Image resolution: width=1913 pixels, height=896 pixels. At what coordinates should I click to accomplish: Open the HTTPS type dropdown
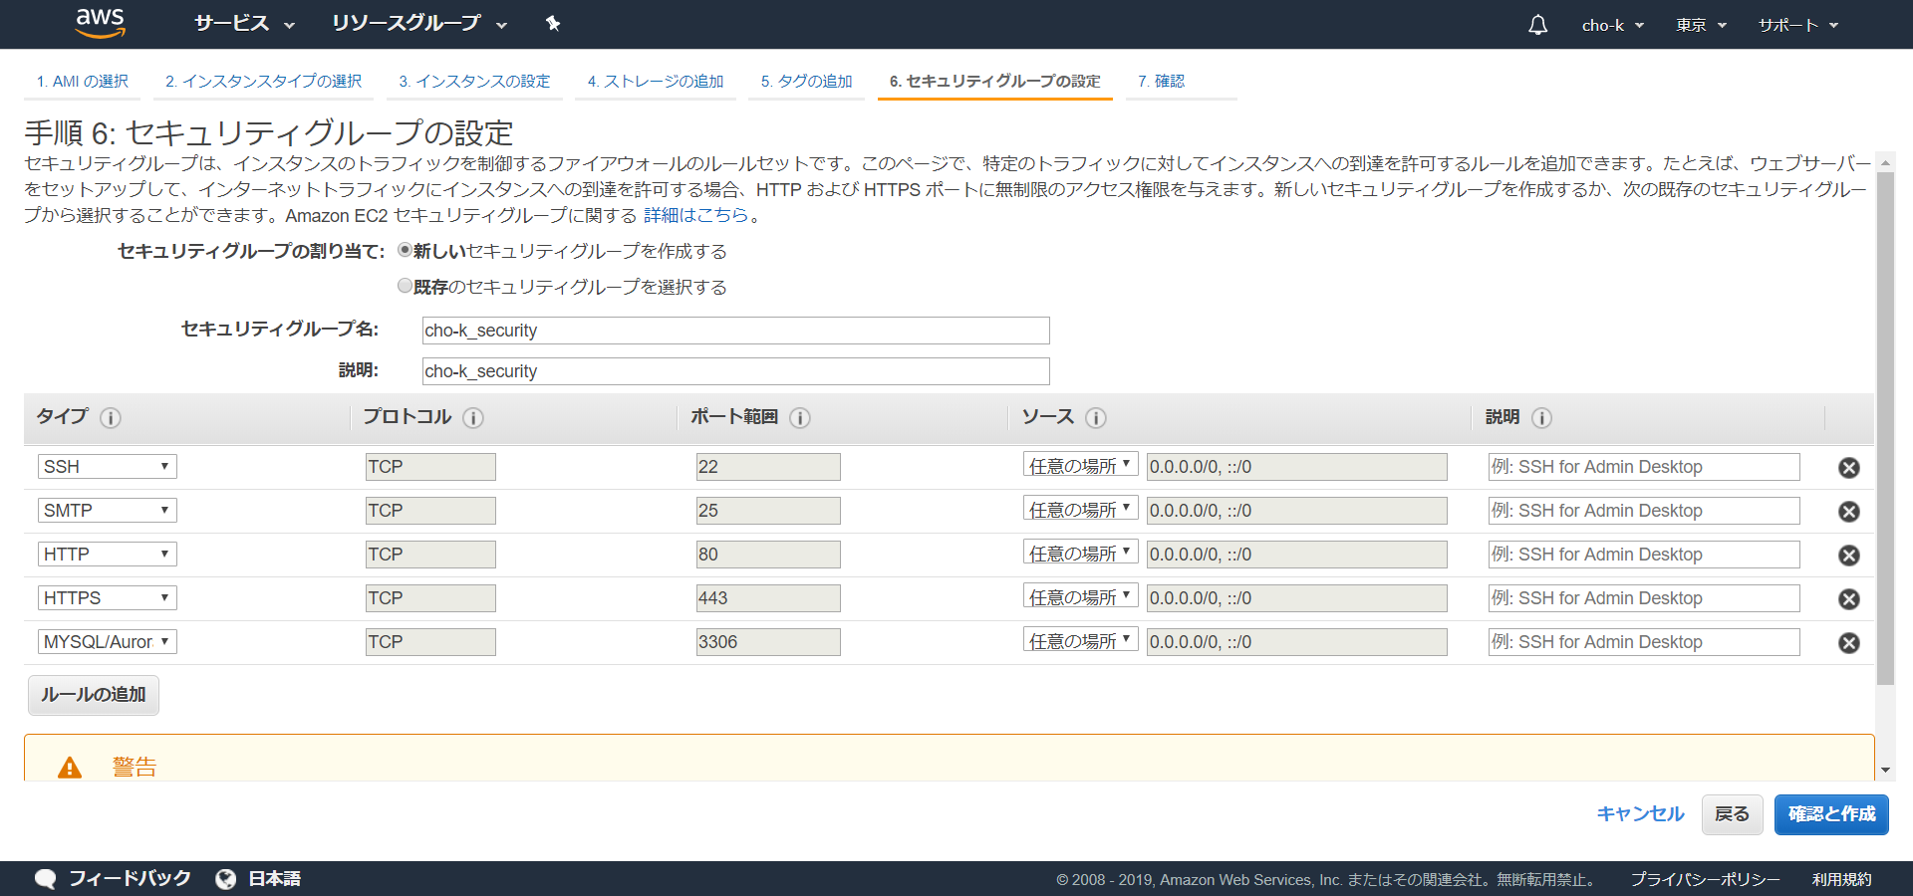tap(108, 598)
